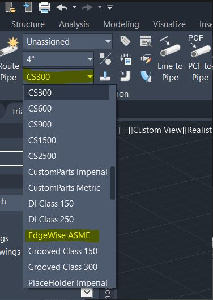This screenshot has width=213, height=300.
Task: Collapse the CS300 spec dropdown arrow
Action: tap(90, 77)
